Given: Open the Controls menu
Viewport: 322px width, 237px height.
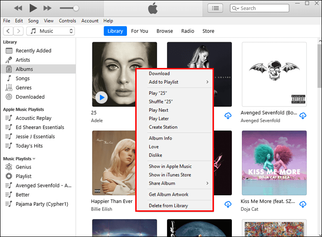Looking at the screenshot, I should [x=67, y=21].
